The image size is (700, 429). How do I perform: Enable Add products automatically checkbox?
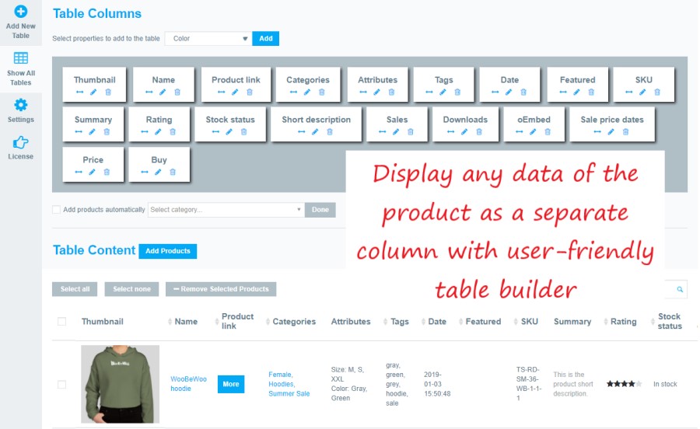pos(56,210)
